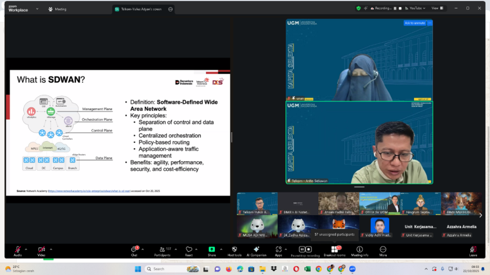
Task: Turn on camera with the Video button
Action: [x=42, y=250]
